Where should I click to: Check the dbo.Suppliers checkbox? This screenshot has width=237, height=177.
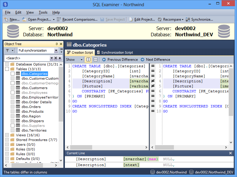click(x=12, y=126)
